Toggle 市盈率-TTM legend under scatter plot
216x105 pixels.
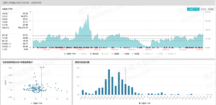pyautogui.click(x=36, y=103)
